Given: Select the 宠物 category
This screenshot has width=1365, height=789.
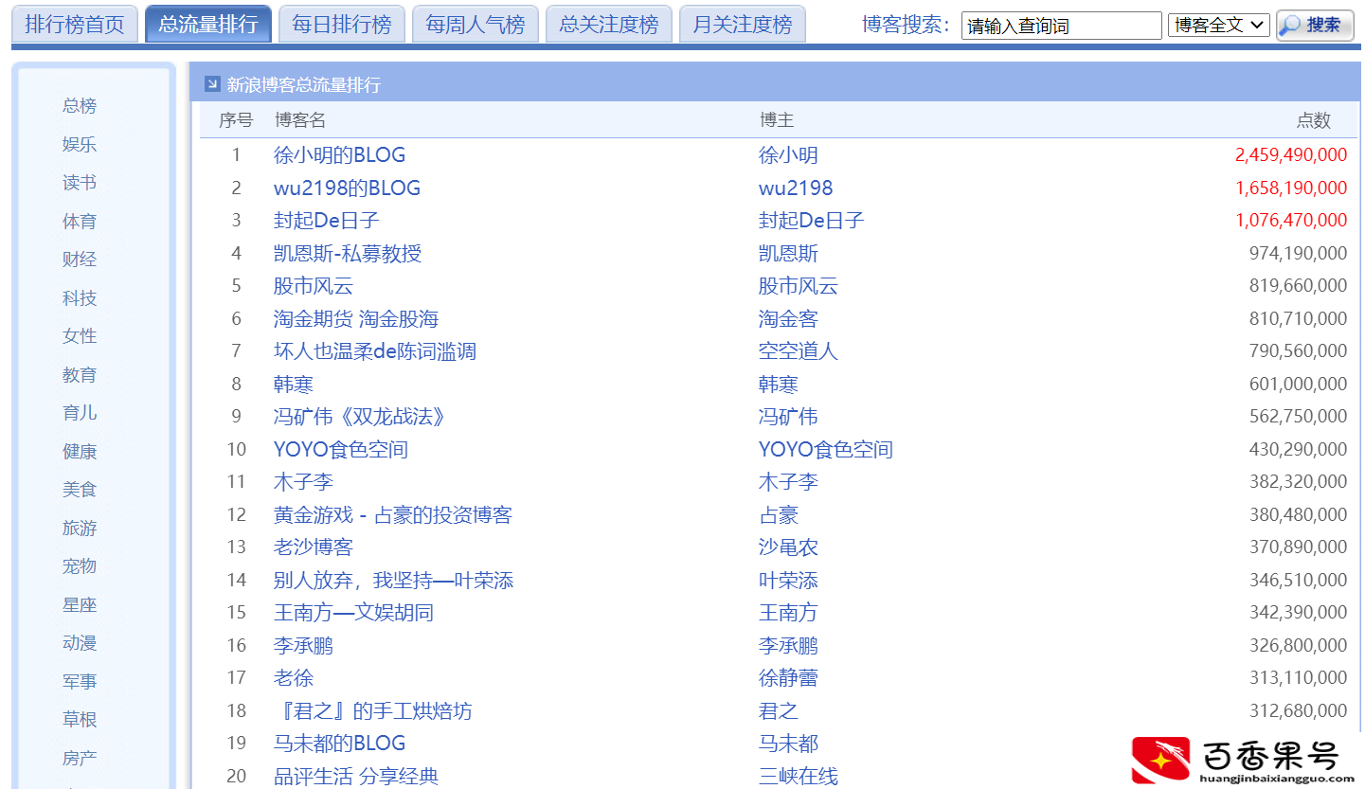Looking at the screenshot, I should 80,566.
